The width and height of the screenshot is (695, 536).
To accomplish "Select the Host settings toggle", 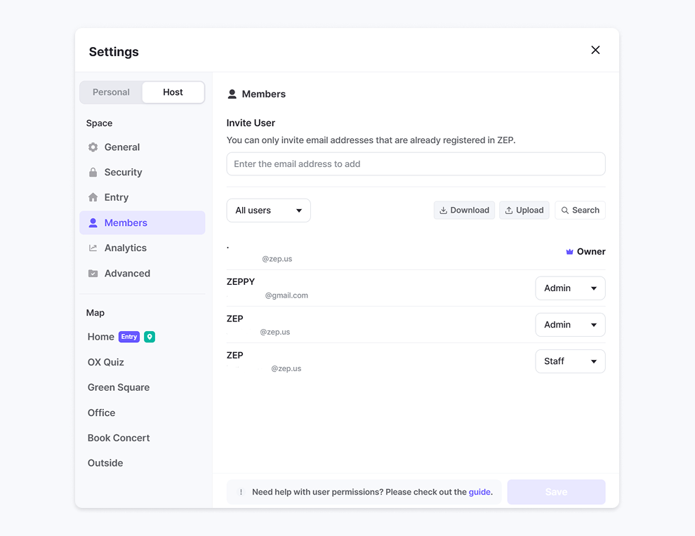I will (x=173, y=93).
